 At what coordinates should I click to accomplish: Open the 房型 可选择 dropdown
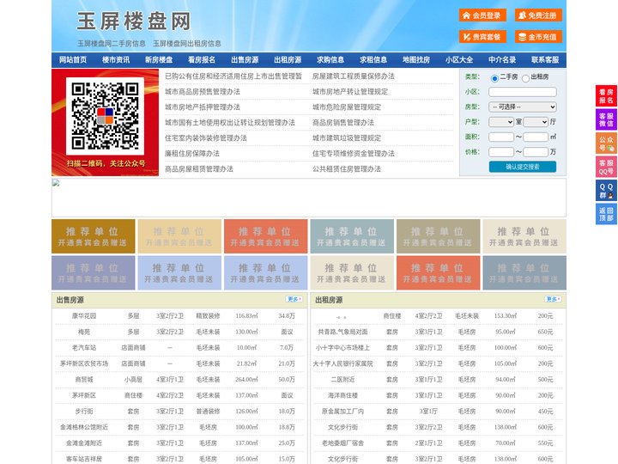[x=523, y=107]
